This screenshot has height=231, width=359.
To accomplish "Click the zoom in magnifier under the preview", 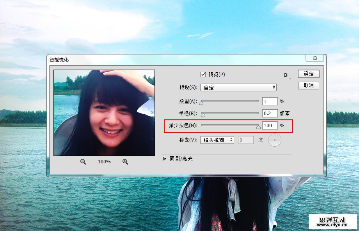I will click(125, 162).
